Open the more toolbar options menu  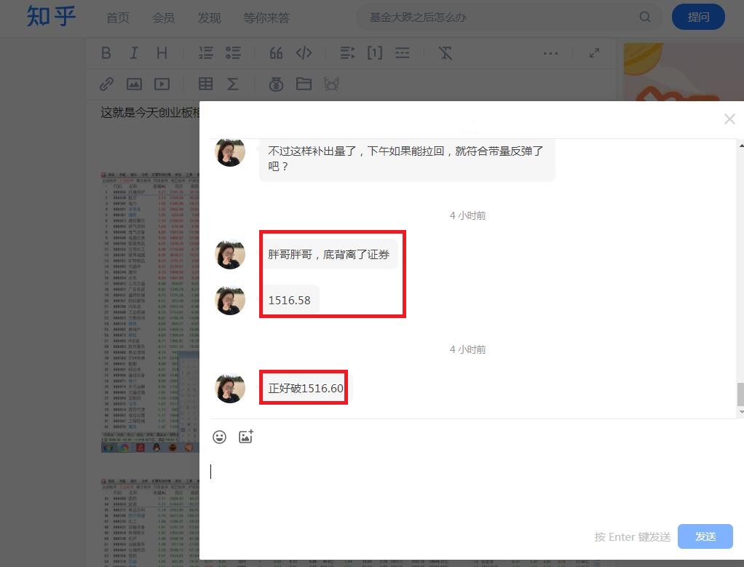[550, 52]
